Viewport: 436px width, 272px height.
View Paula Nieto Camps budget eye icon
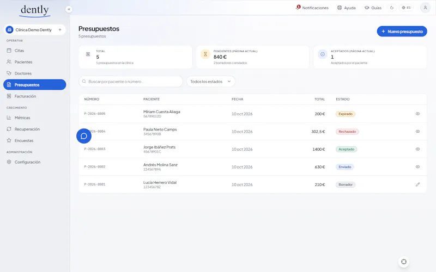tap(417, 132)
